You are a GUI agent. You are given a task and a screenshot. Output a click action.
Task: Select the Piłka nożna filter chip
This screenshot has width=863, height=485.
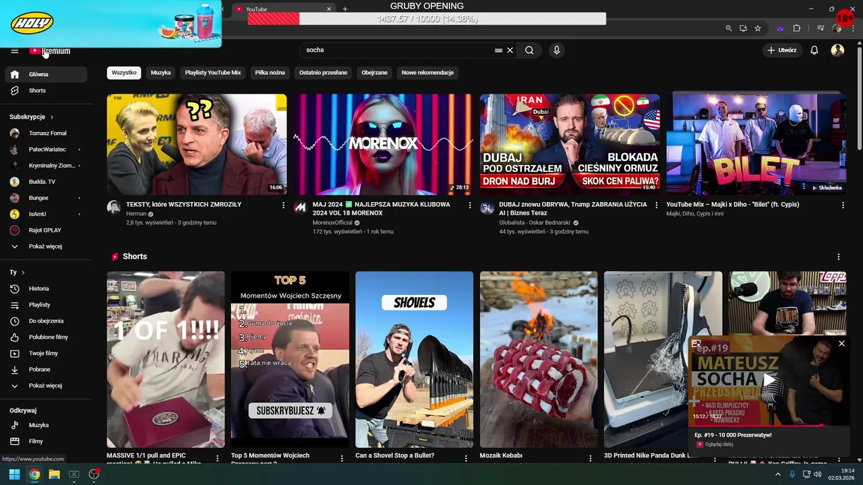(x=270, y=73)
